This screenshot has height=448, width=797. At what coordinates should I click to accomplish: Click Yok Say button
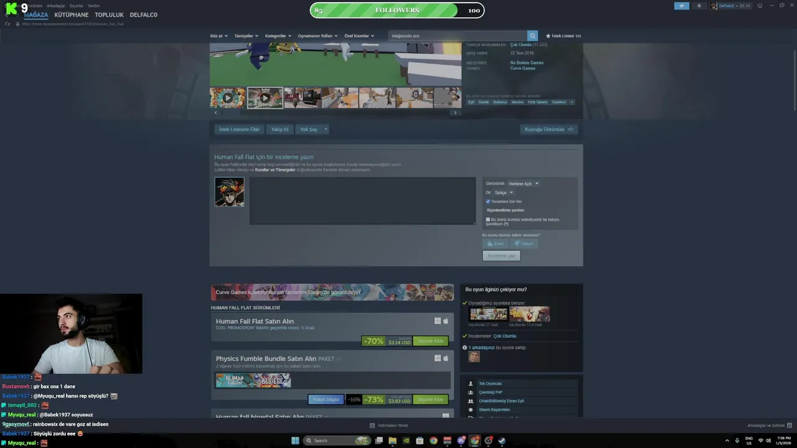pyautogui.click(x=309, y=129)
